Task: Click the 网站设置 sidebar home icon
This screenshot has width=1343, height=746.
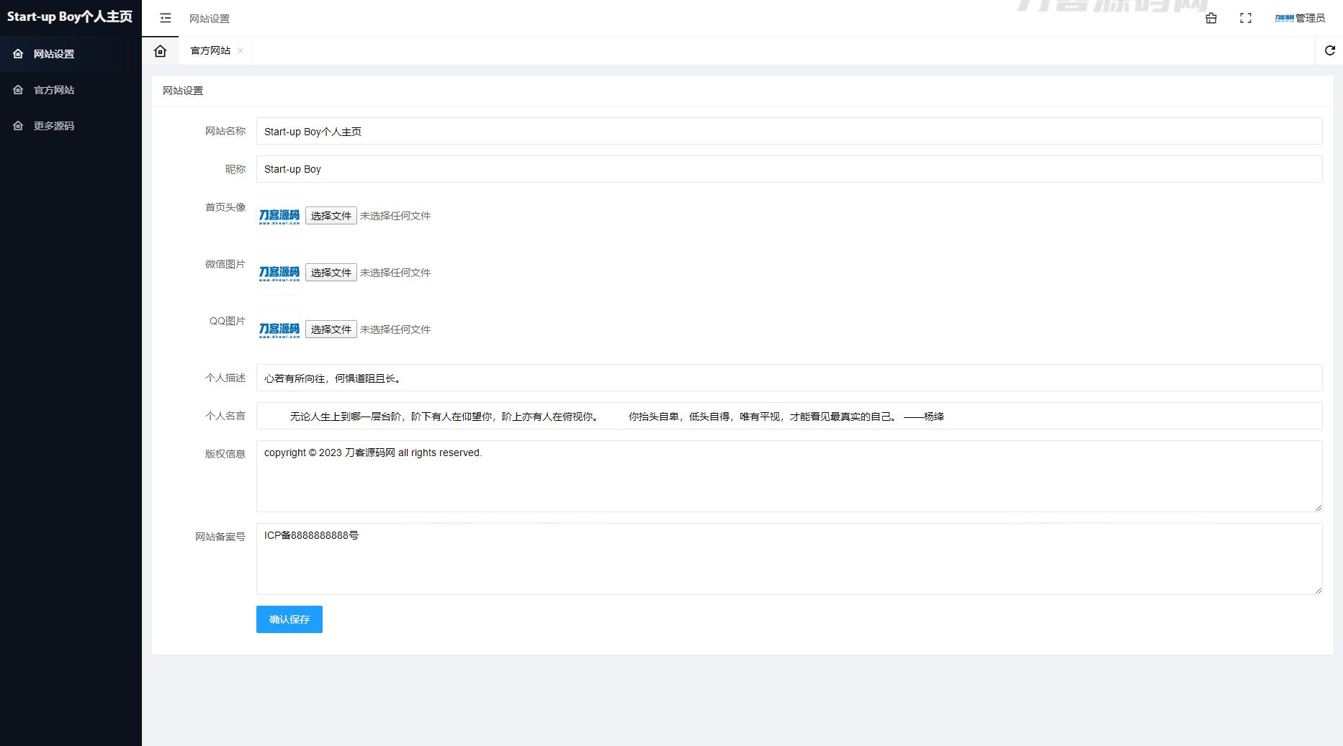Action: (x=19, y=54)
